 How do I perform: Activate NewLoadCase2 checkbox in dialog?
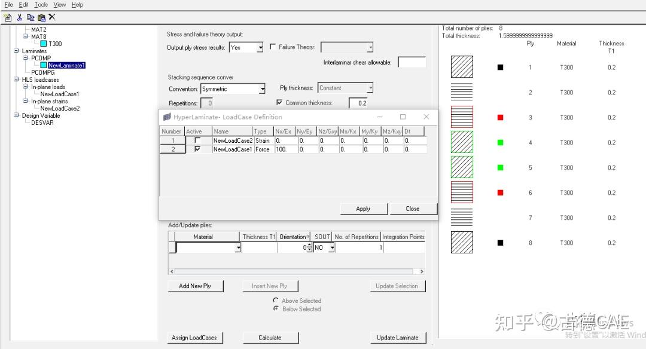coord(197,140)
